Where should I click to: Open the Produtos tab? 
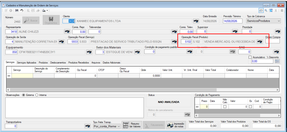[43, 62]
